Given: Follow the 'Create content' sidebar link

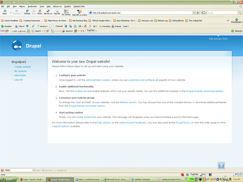Looking at the screenshot, I should [x=22, y=67].
